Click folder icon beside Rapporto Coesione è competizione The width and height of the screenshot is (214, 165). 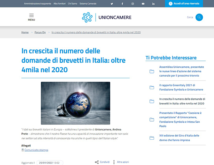point(152,119)
